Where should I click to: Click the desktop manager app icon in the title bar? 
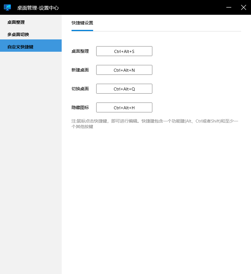(7, 7)
